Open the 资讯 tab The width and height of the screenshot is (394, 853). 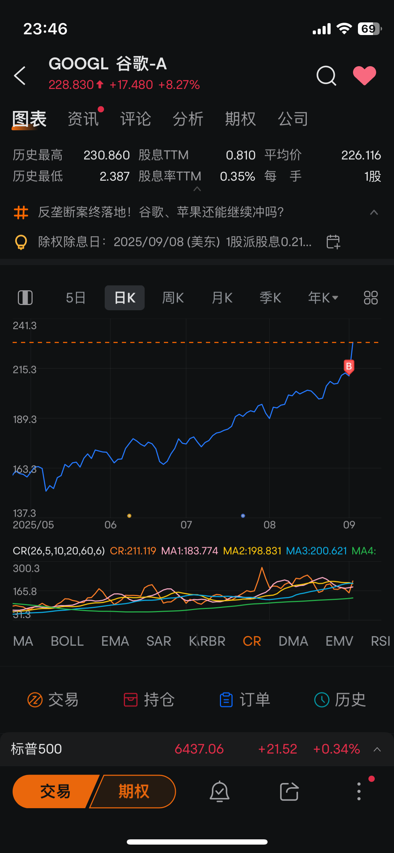click(x=83, y=119)
